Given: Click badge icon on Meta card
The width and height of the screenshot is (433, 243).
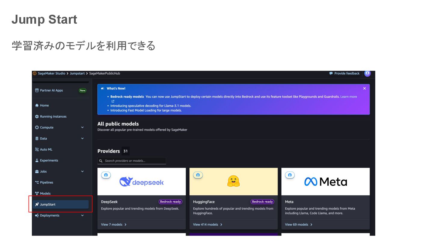Looking at the screenshot, I should 290,175.
